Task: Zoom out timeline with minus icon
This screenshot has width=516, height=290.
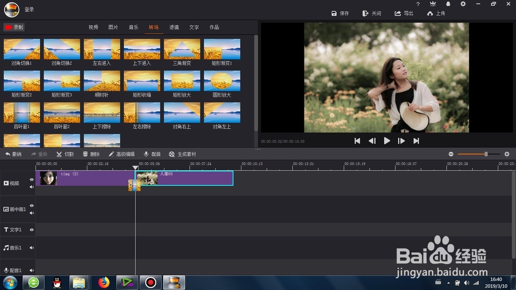Action: coord(451,154)
